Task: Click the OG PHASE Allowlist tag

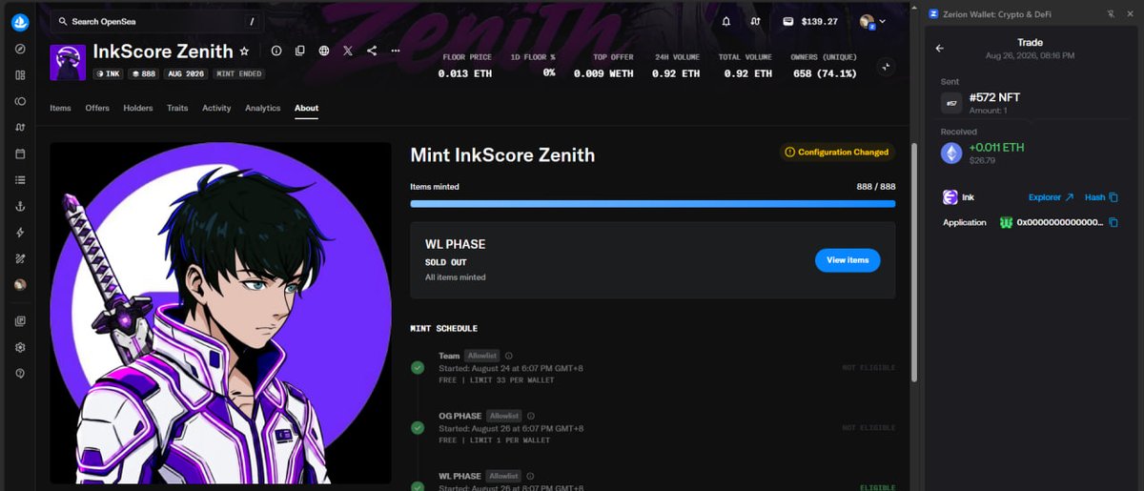Action: pyautogui.click(x=503, y=416)
